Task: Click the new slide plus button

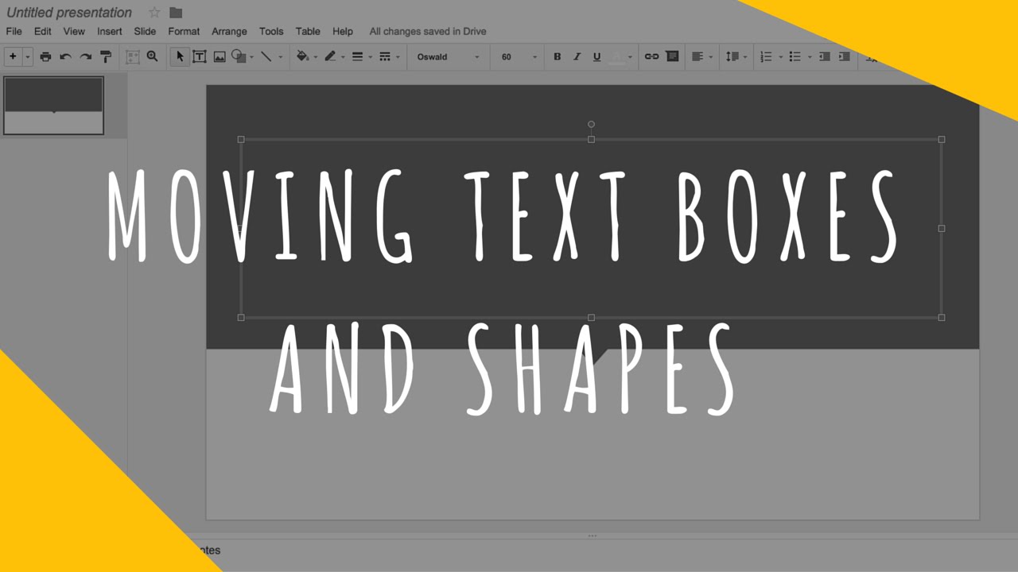Action: 13,56
